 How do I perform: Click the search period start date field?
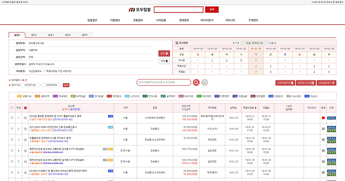(30, 85)
